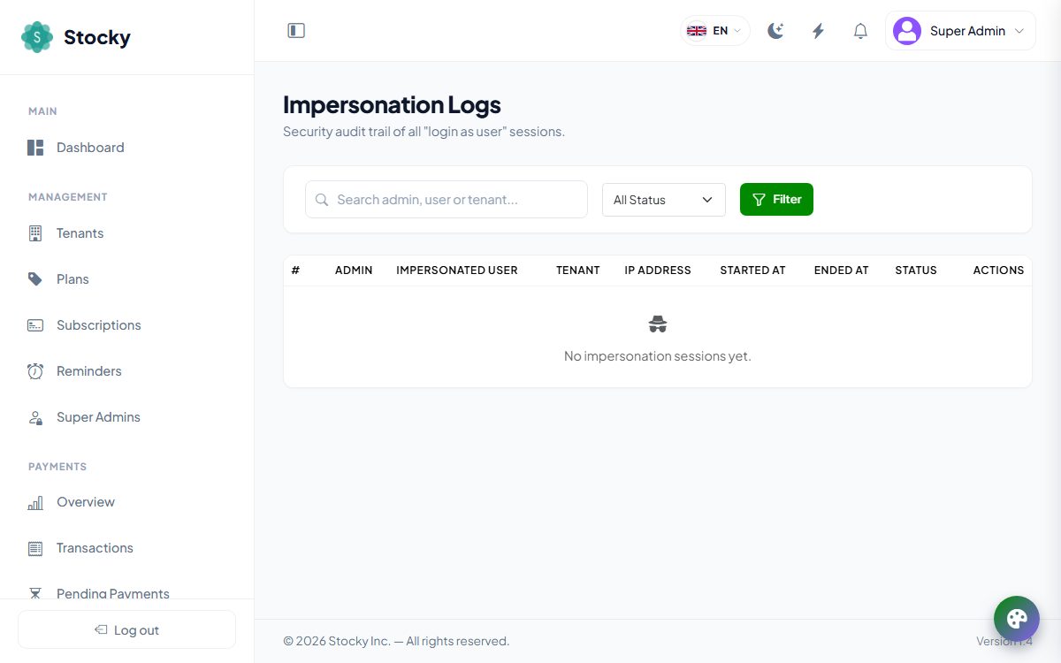
Task: Click the ACTIONS column header
Action: (998, 271)
